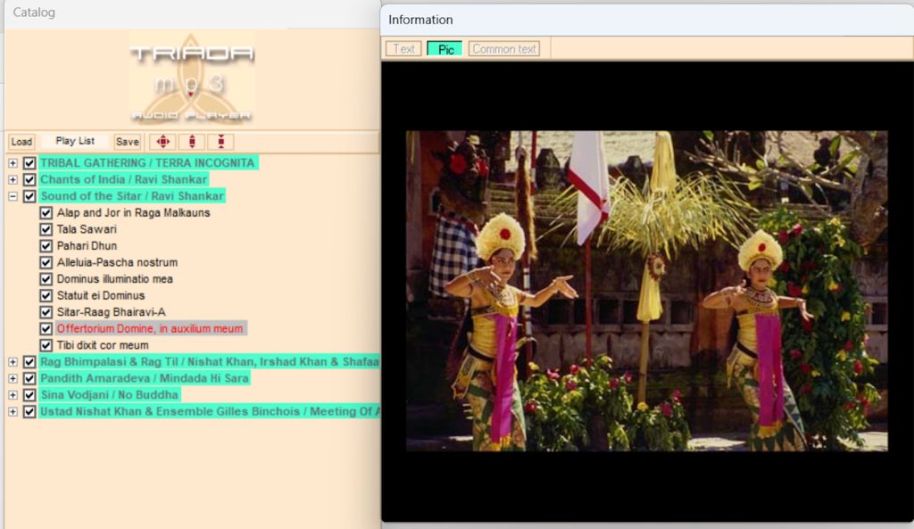This screenshot has width=914, height=529.
Task: Toggle the Alleluia-Pascha nostrum checkbox
Action: (x=46, y=263)
